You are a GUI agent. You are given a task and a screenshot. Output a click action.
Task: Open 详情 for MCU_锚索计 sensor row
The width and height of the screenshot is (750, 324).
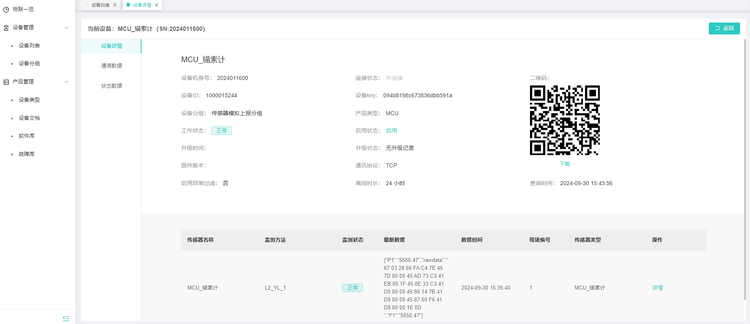657,288
